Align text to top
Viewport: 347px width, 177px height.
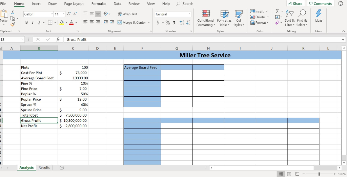tap(85, 14)
